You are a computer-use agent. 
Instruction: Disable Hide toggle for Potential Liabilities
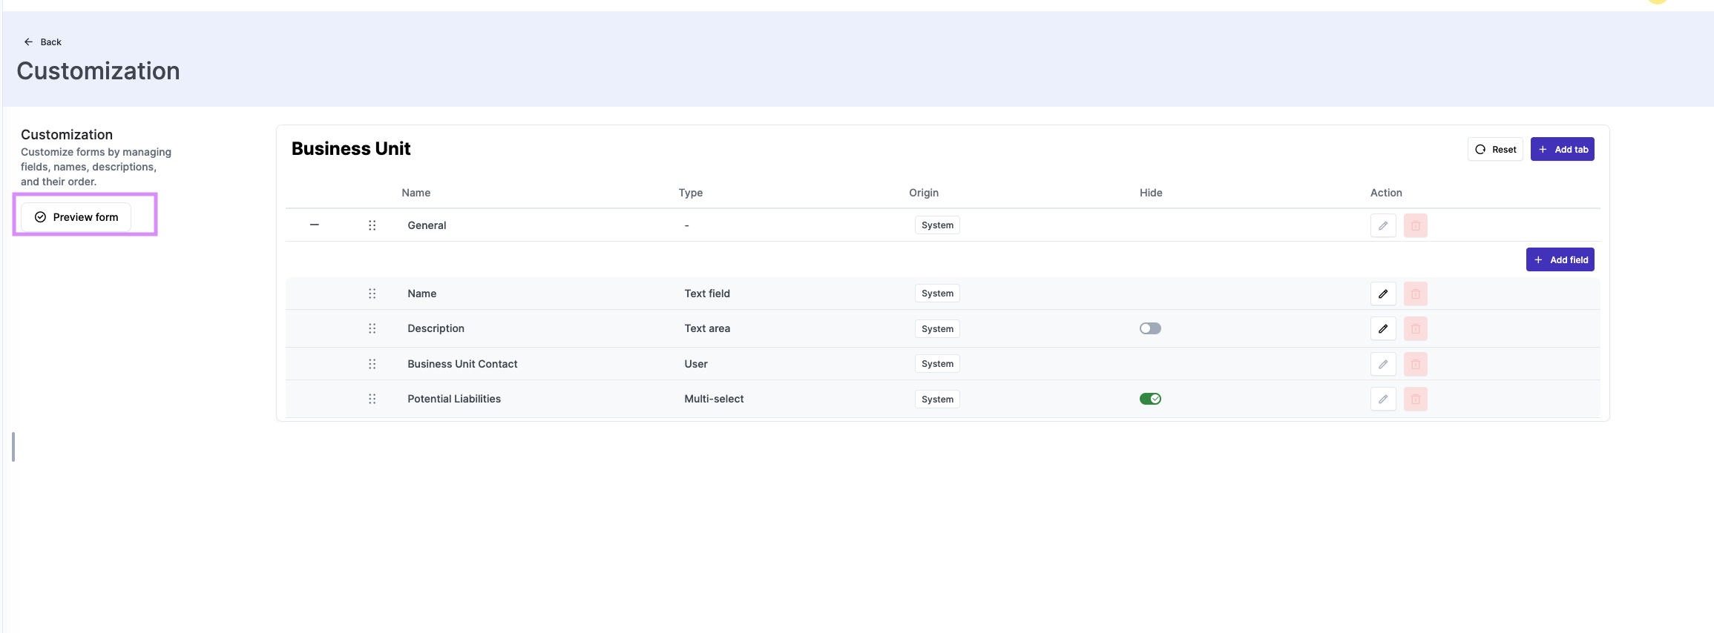[x=1149, y=399]
